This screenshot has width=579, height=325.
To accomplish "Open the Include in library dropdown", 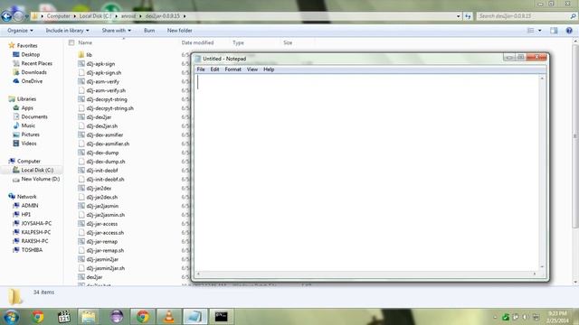I will [x=67, y=30].
